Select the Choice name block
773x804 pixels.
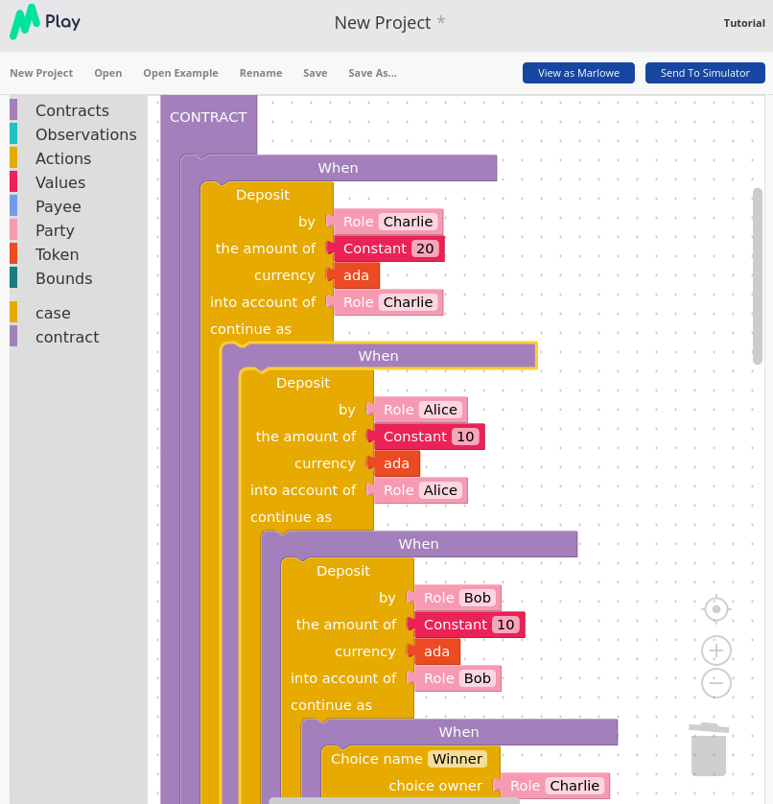376,759
